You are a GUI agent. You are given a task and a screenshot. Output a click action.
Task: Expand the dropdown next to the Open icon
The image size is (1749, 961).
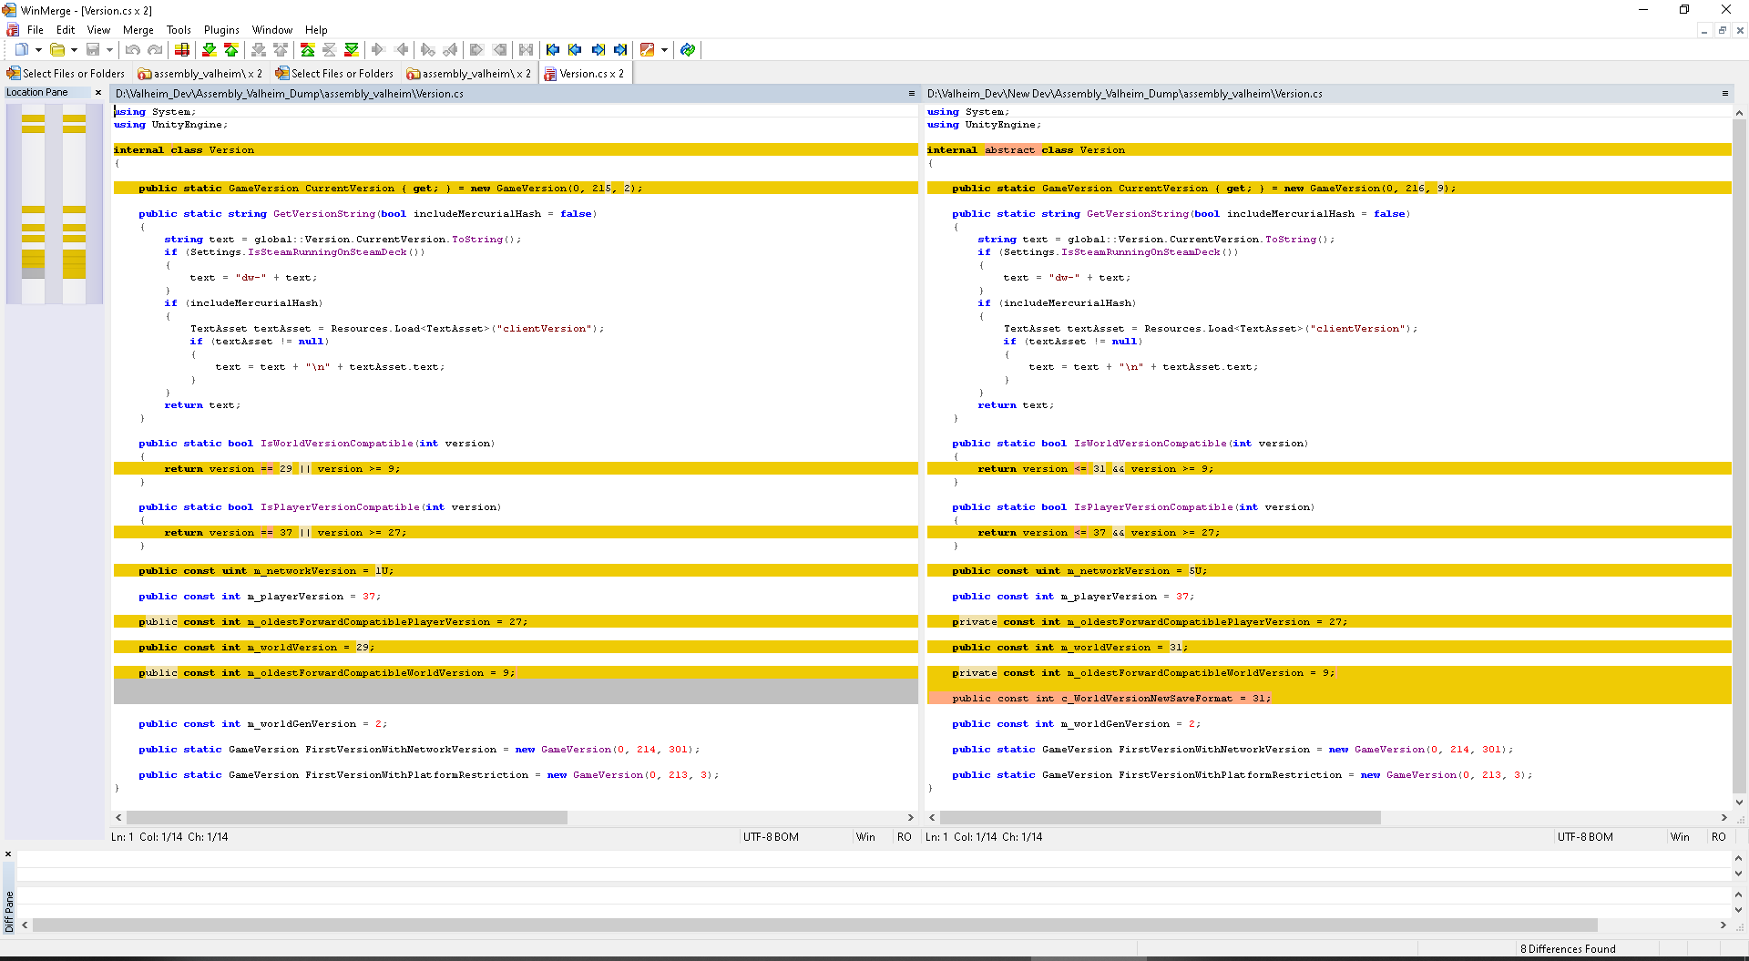point(37,50)
